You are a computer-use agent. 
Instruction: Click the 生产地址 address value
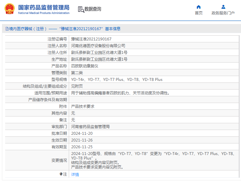coord(99,59)
